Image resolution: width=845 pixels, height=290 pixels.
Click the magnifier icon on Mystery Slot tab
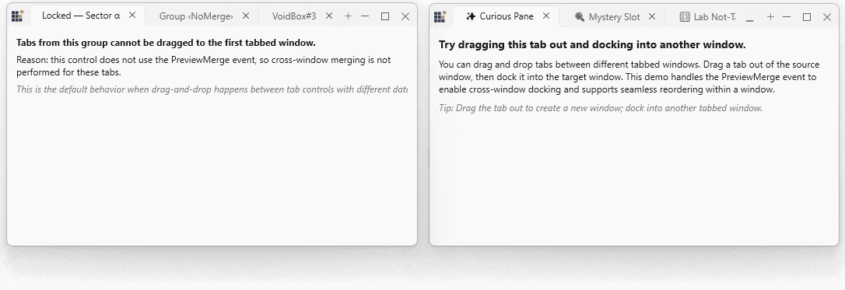click(x=580, y=16)
